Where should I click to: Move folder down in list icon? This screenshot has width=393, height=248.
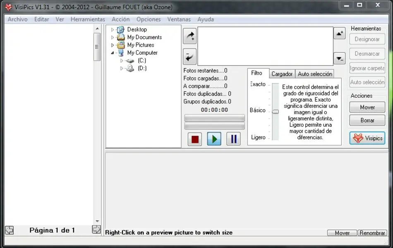point(339,59)
